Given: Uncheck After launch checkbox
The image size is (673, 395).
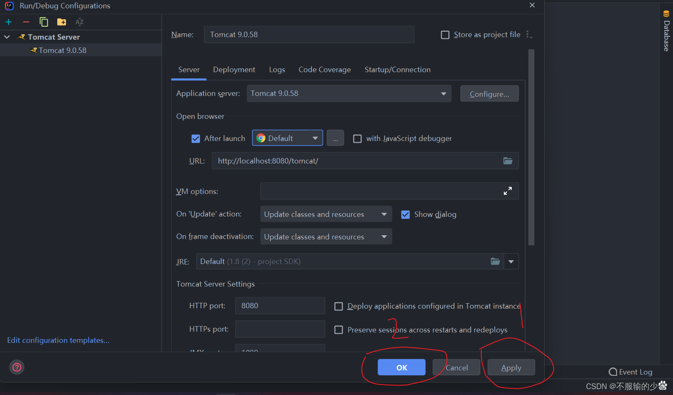Looking at the screenshot, I should click(196, 138).
